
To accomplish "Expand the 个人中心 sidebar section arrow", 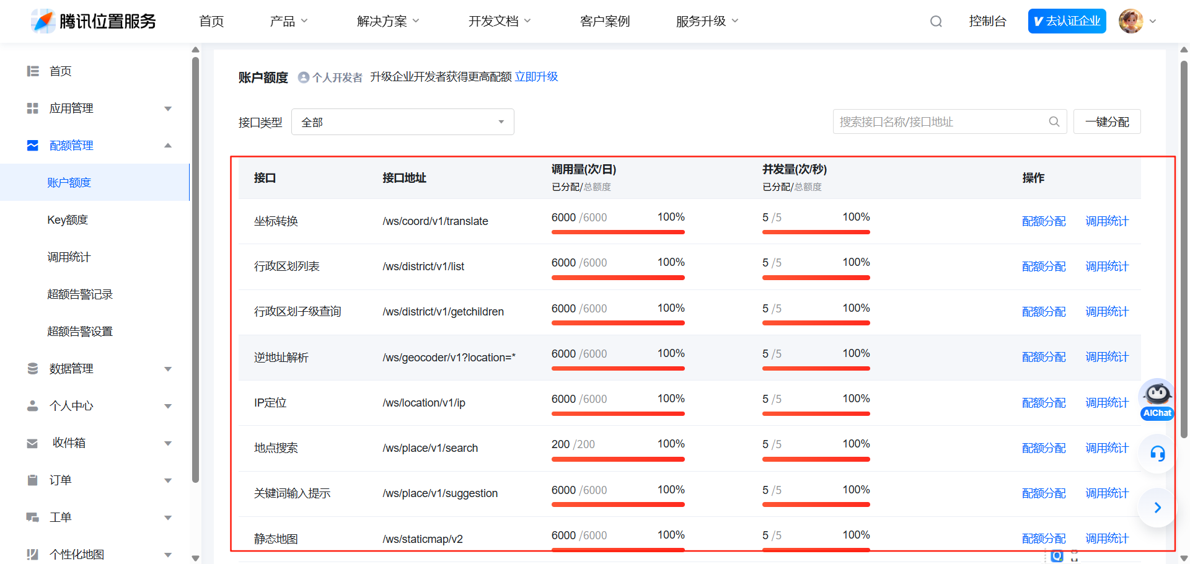I will 168,406.
